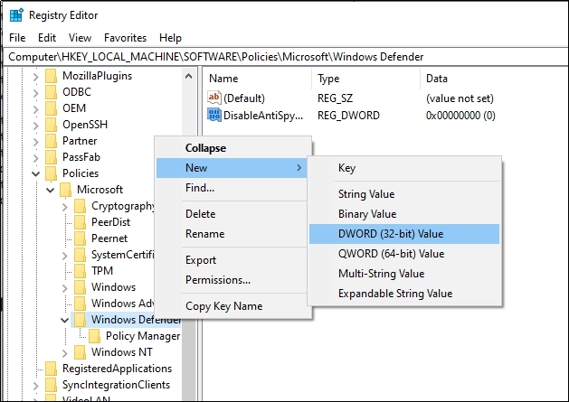Viewport: 569px width, 402px height.
Task: Click the registry path address bar
Action: click(284, 57)
